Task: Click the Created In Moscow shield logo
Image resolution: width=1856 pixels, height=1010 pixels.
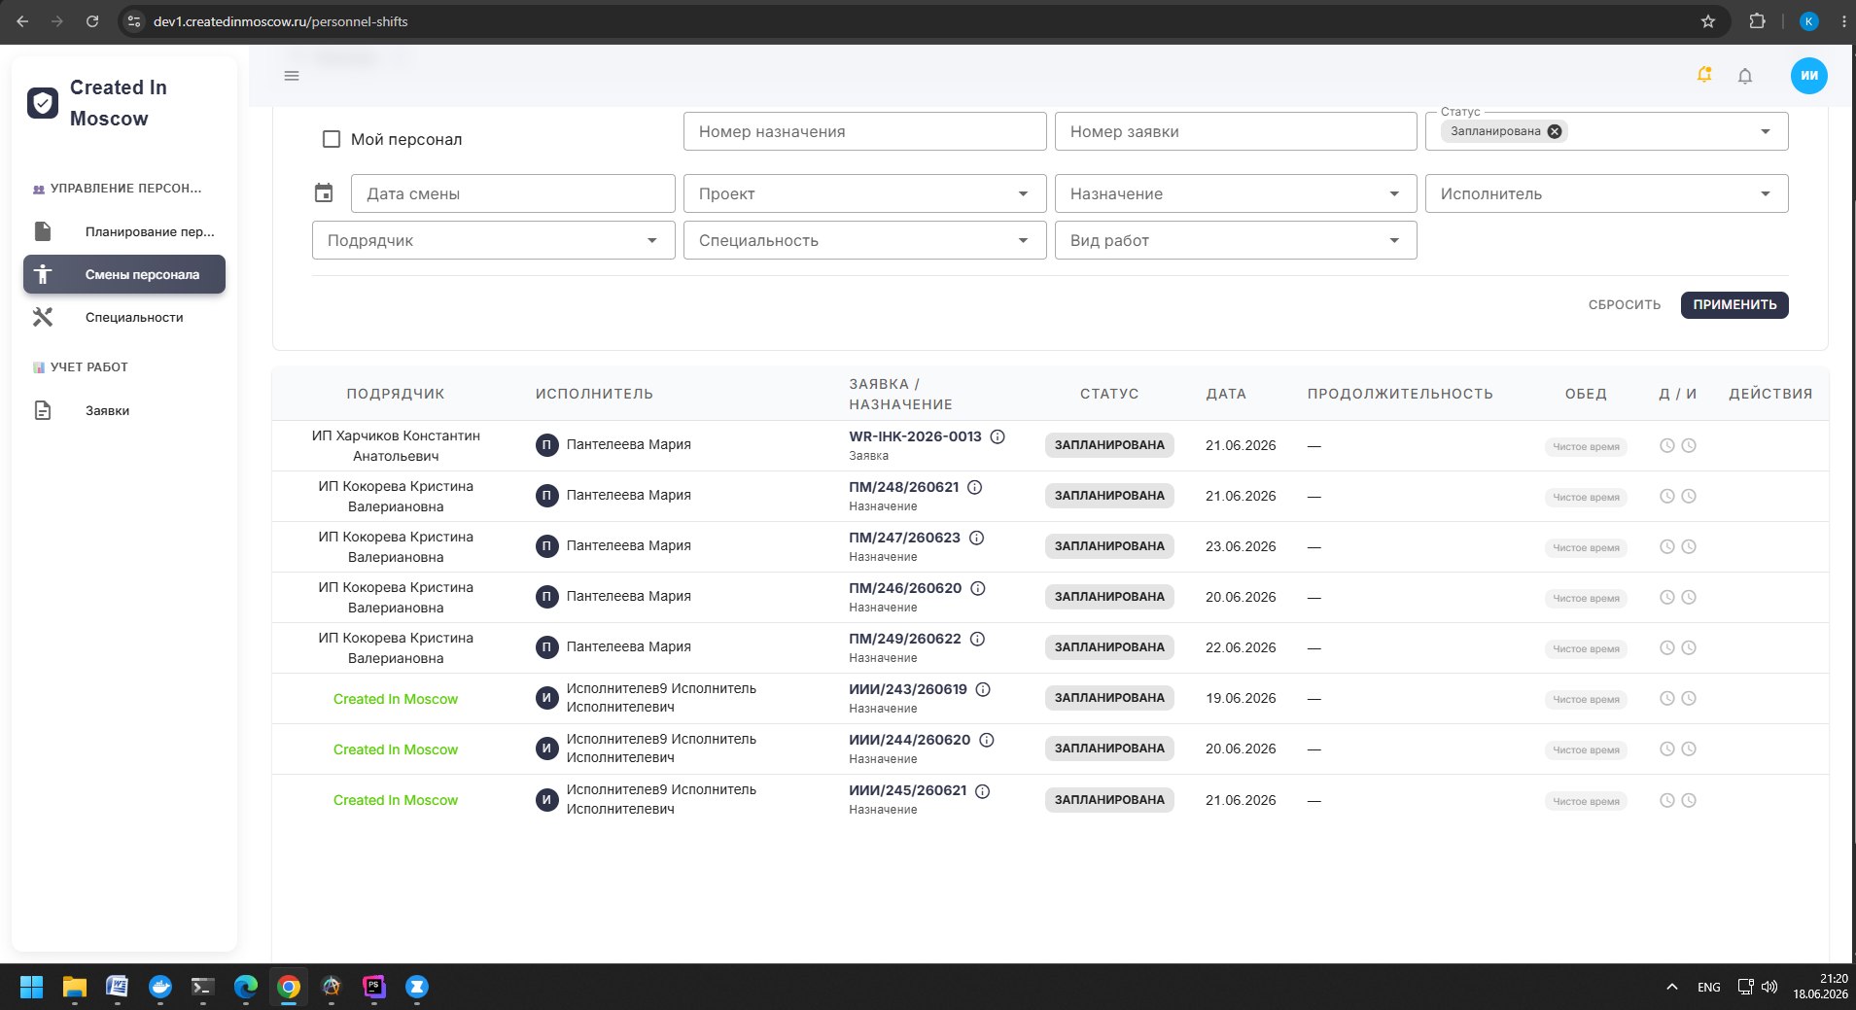Action: pyautogui.click(x=43, y=103)
